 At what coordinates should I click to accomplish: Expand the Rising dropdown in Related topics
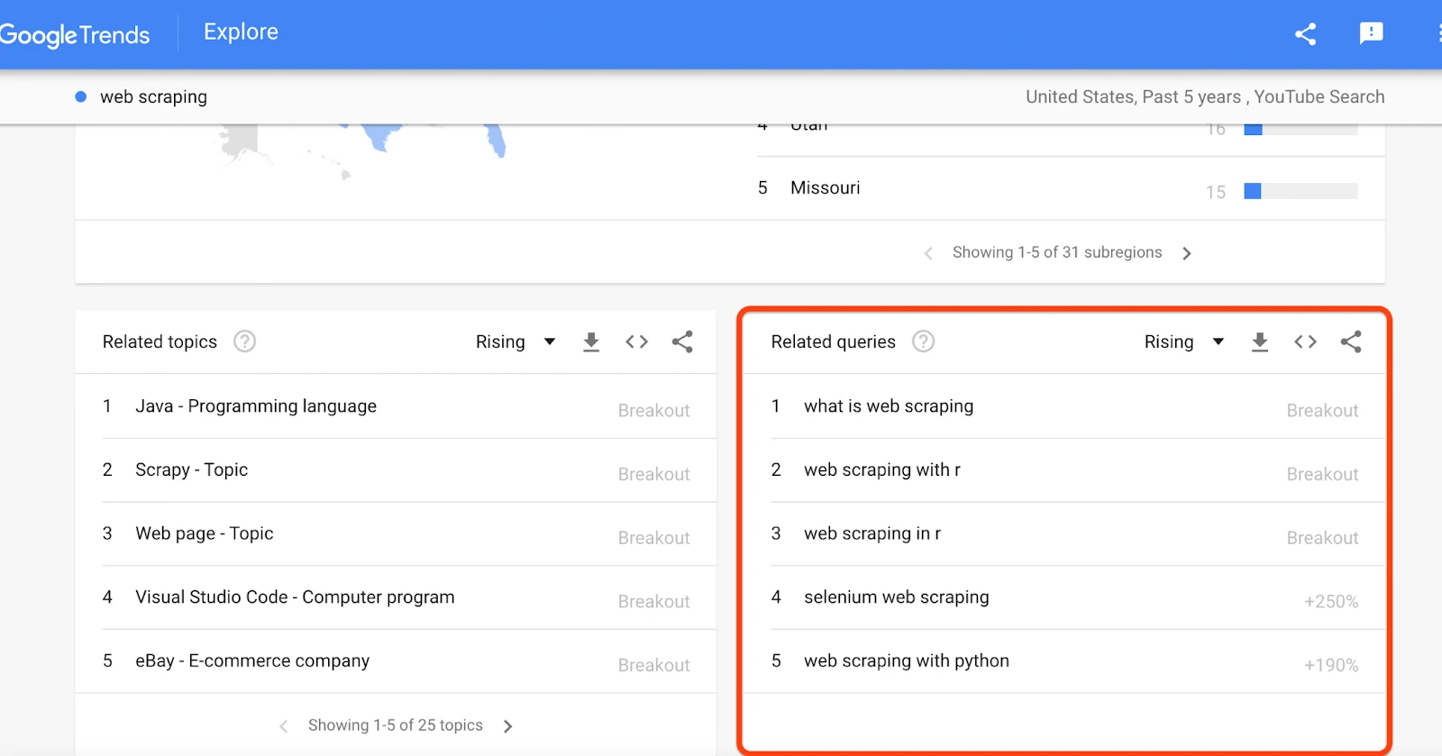[x=516, y=342]
